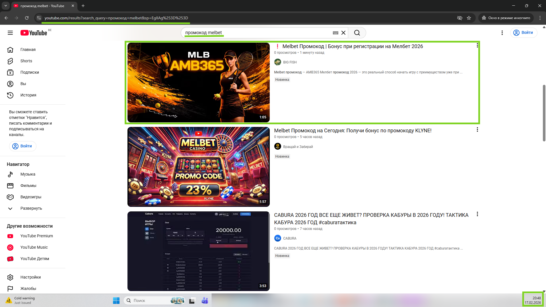Reload the page with the refresh icon
Image resolution: width=546 pixels, height=307 pixels.
coord(27,18)
